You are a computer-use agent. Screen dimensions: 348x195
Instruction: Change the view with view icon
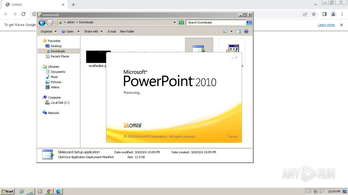point(225,31)
